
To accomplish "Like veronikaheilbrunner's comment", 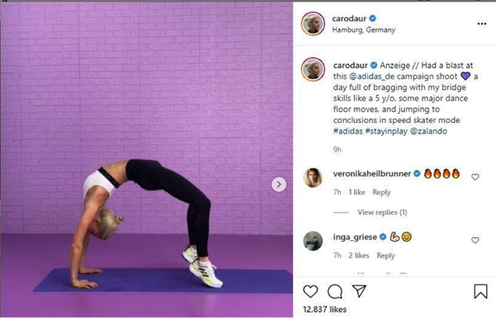I will tap(475, 177).
